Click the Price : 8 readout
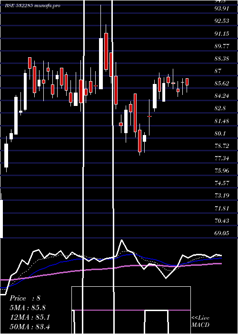This screenshot has height=334, width=238. click(x=25, y=298)
